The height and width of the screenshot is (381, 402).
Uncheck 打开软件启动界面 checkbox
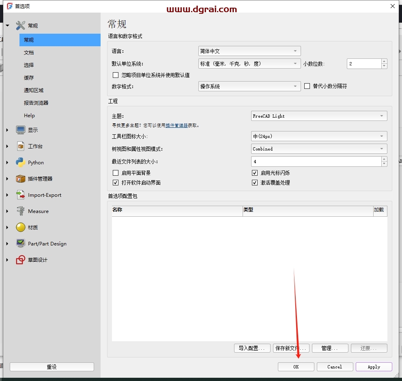[116, 183]
